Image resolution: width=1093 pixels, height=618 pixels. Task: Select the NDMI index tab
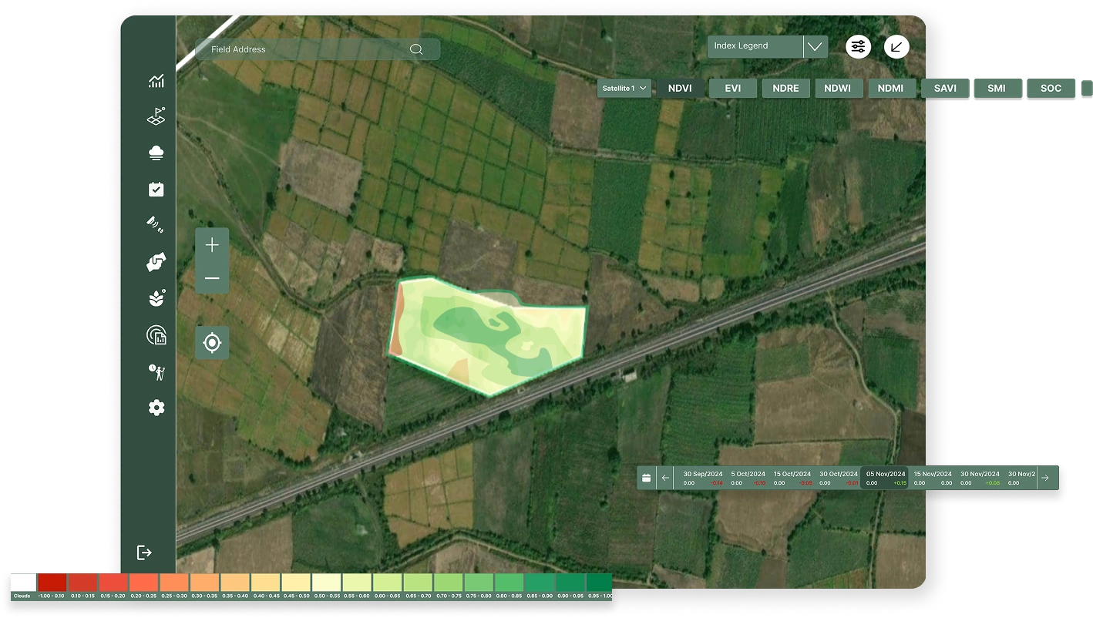(x=890, y=89)
